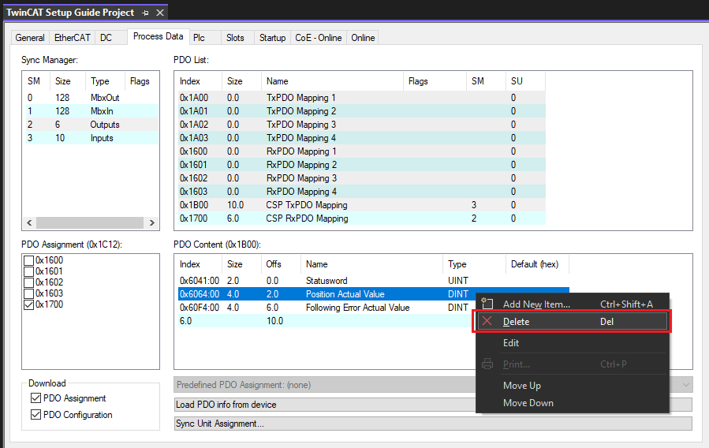Click the Add New Item icon in context menu
The height and width of the screenshot is (448, 709).
click(x=487, y=304)
